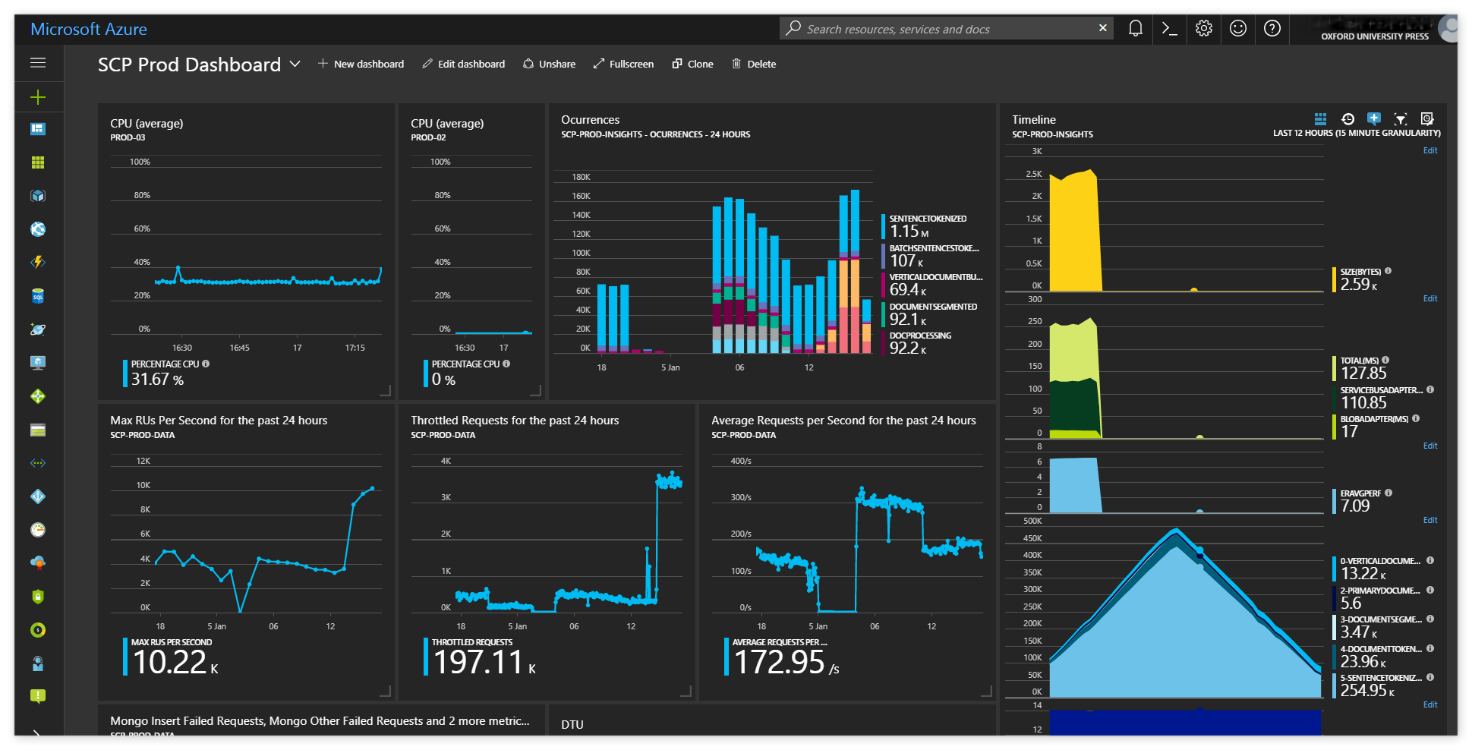Image resolution: width=1472 pixels, height=750 pixels.
Task: Open Azure Active Directory icon in the sidebar
Action: pyautogui.click(x=38, y=496)
